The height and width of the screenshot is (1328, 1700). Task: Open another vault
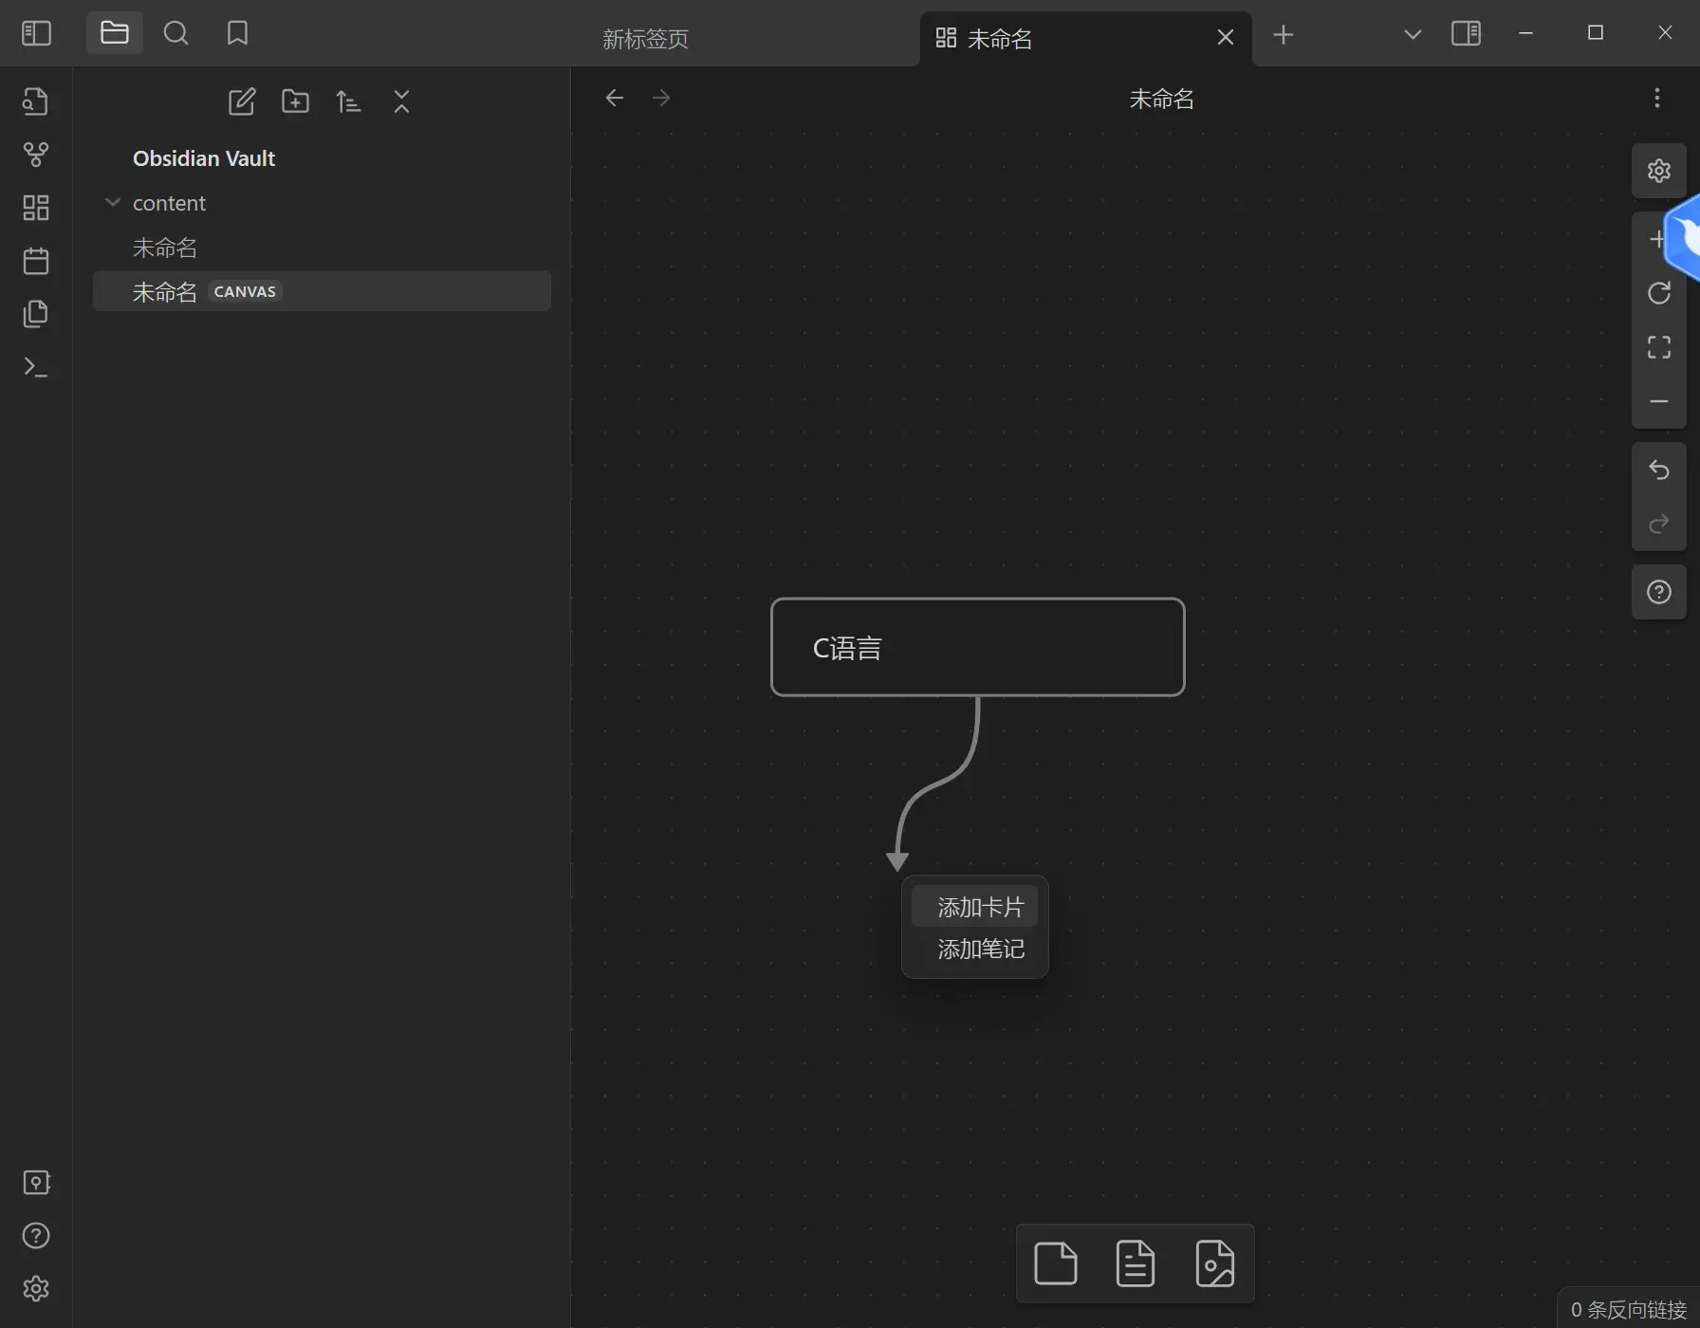(36, 1182)
